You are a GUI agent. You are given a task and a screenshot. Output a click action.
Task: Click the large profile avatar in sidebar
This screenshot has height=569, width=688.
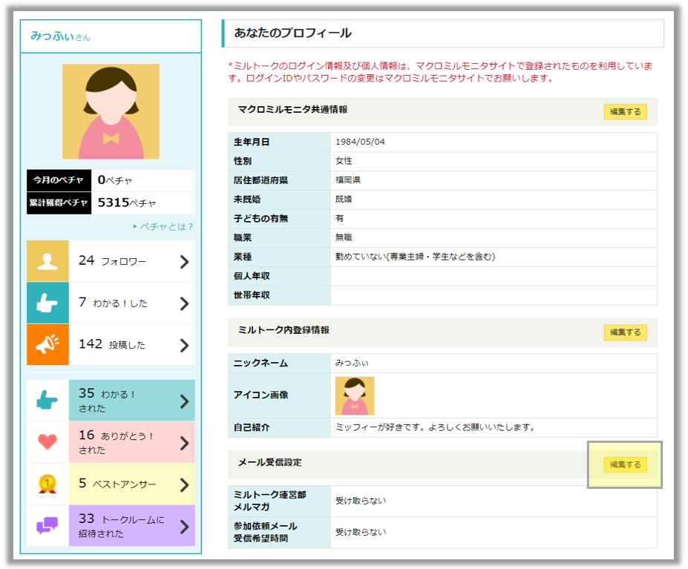(x=111, y=111)
